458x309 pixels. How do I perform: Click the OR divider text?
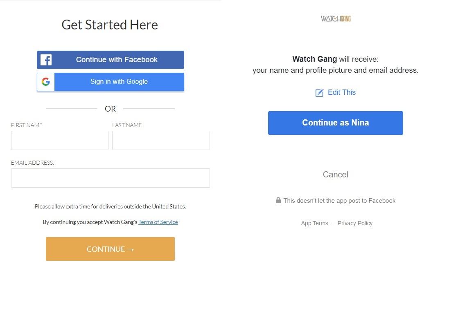110,109
